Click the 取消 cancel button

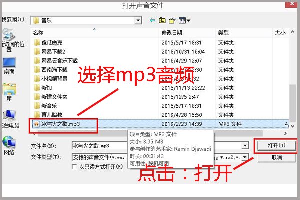(276, 157)
